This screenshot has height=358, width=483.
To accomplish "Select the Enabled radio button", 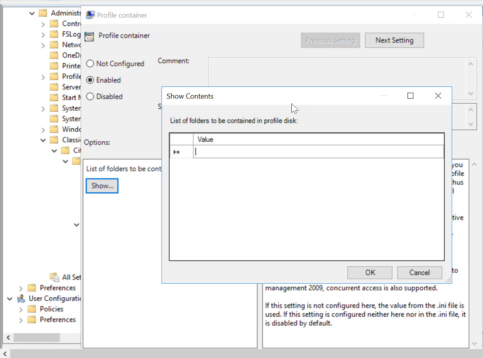I will [x=90, y=80].
